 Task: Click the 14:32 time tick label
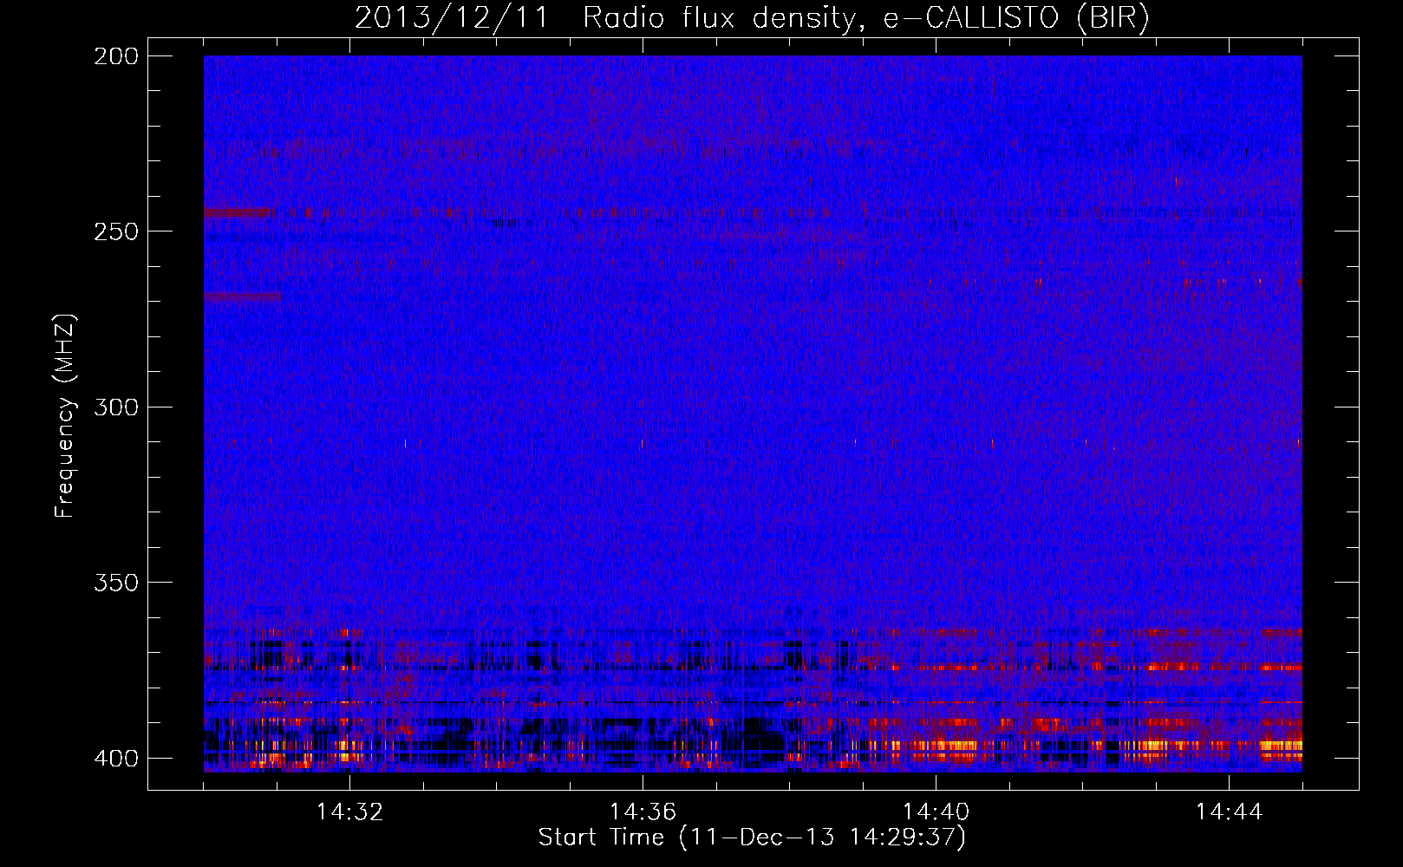(349, 812)
